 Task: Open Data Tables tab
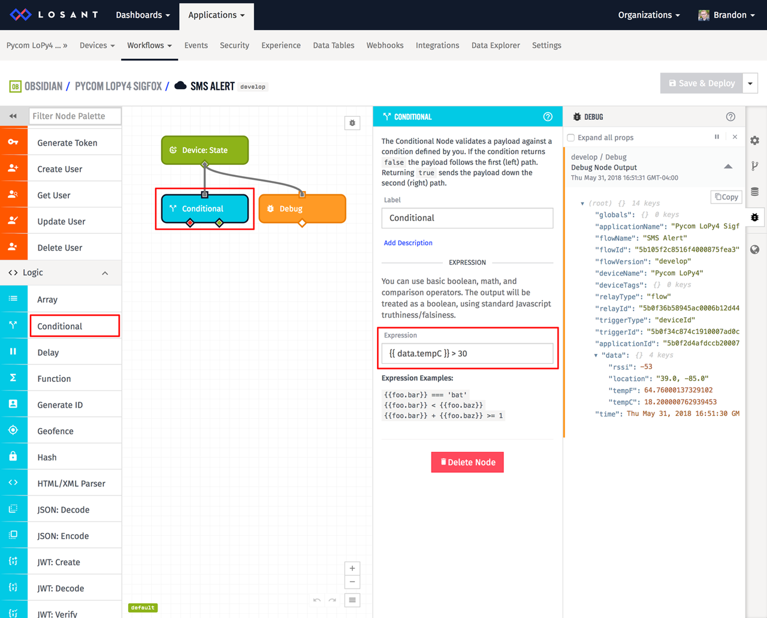pos(334,46)
